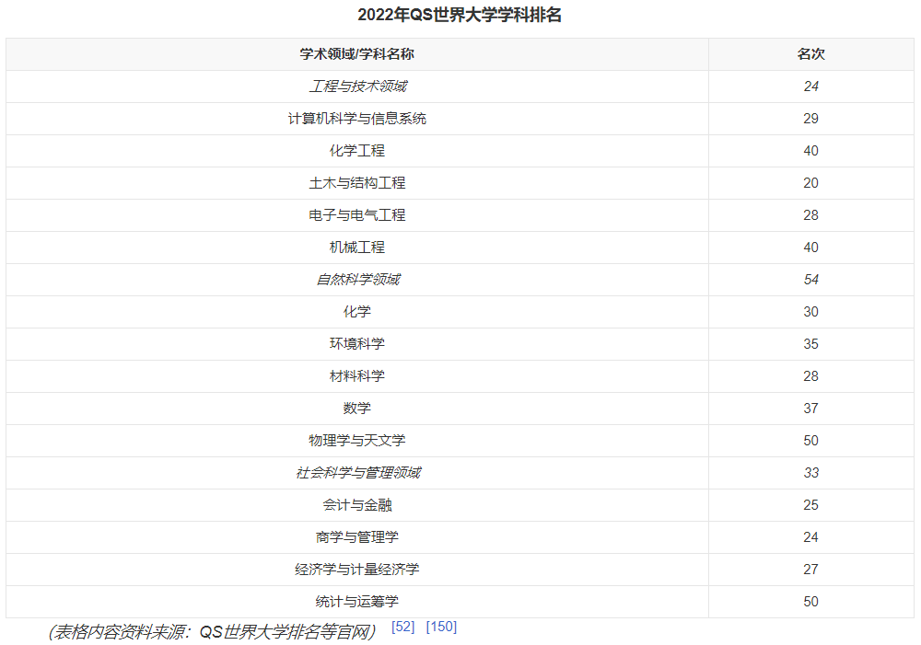Viewport: 921px width, 645px height.
Task: Select the 工程与技术领域 row name
Action: point(357,86)
